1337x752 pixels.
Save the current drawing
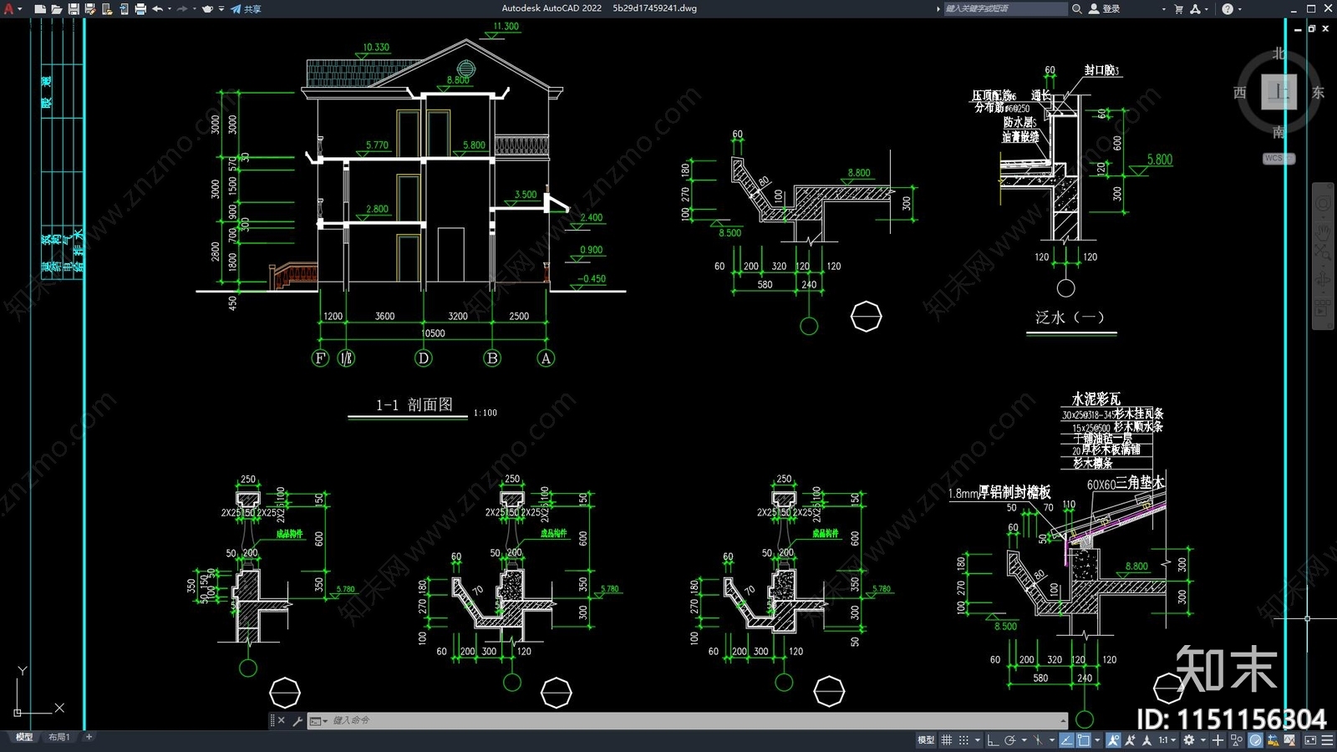pos(74,8)
